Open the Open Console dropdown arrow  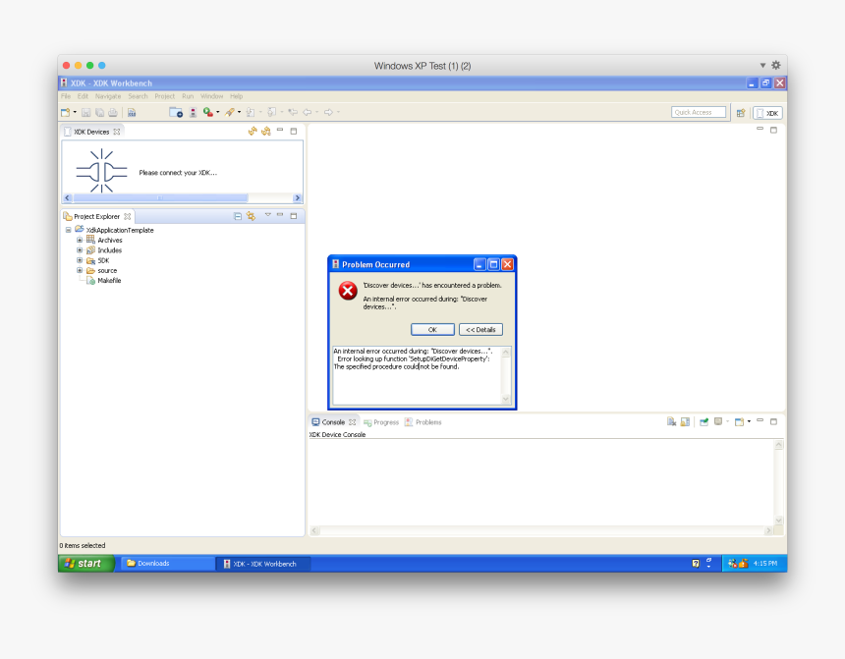point(749,422)
